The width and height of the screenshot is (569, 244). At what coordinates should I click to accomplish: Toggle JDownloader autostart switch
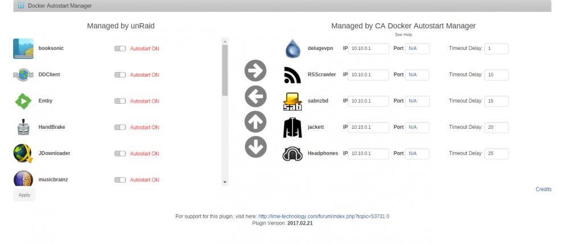(120, 154)
